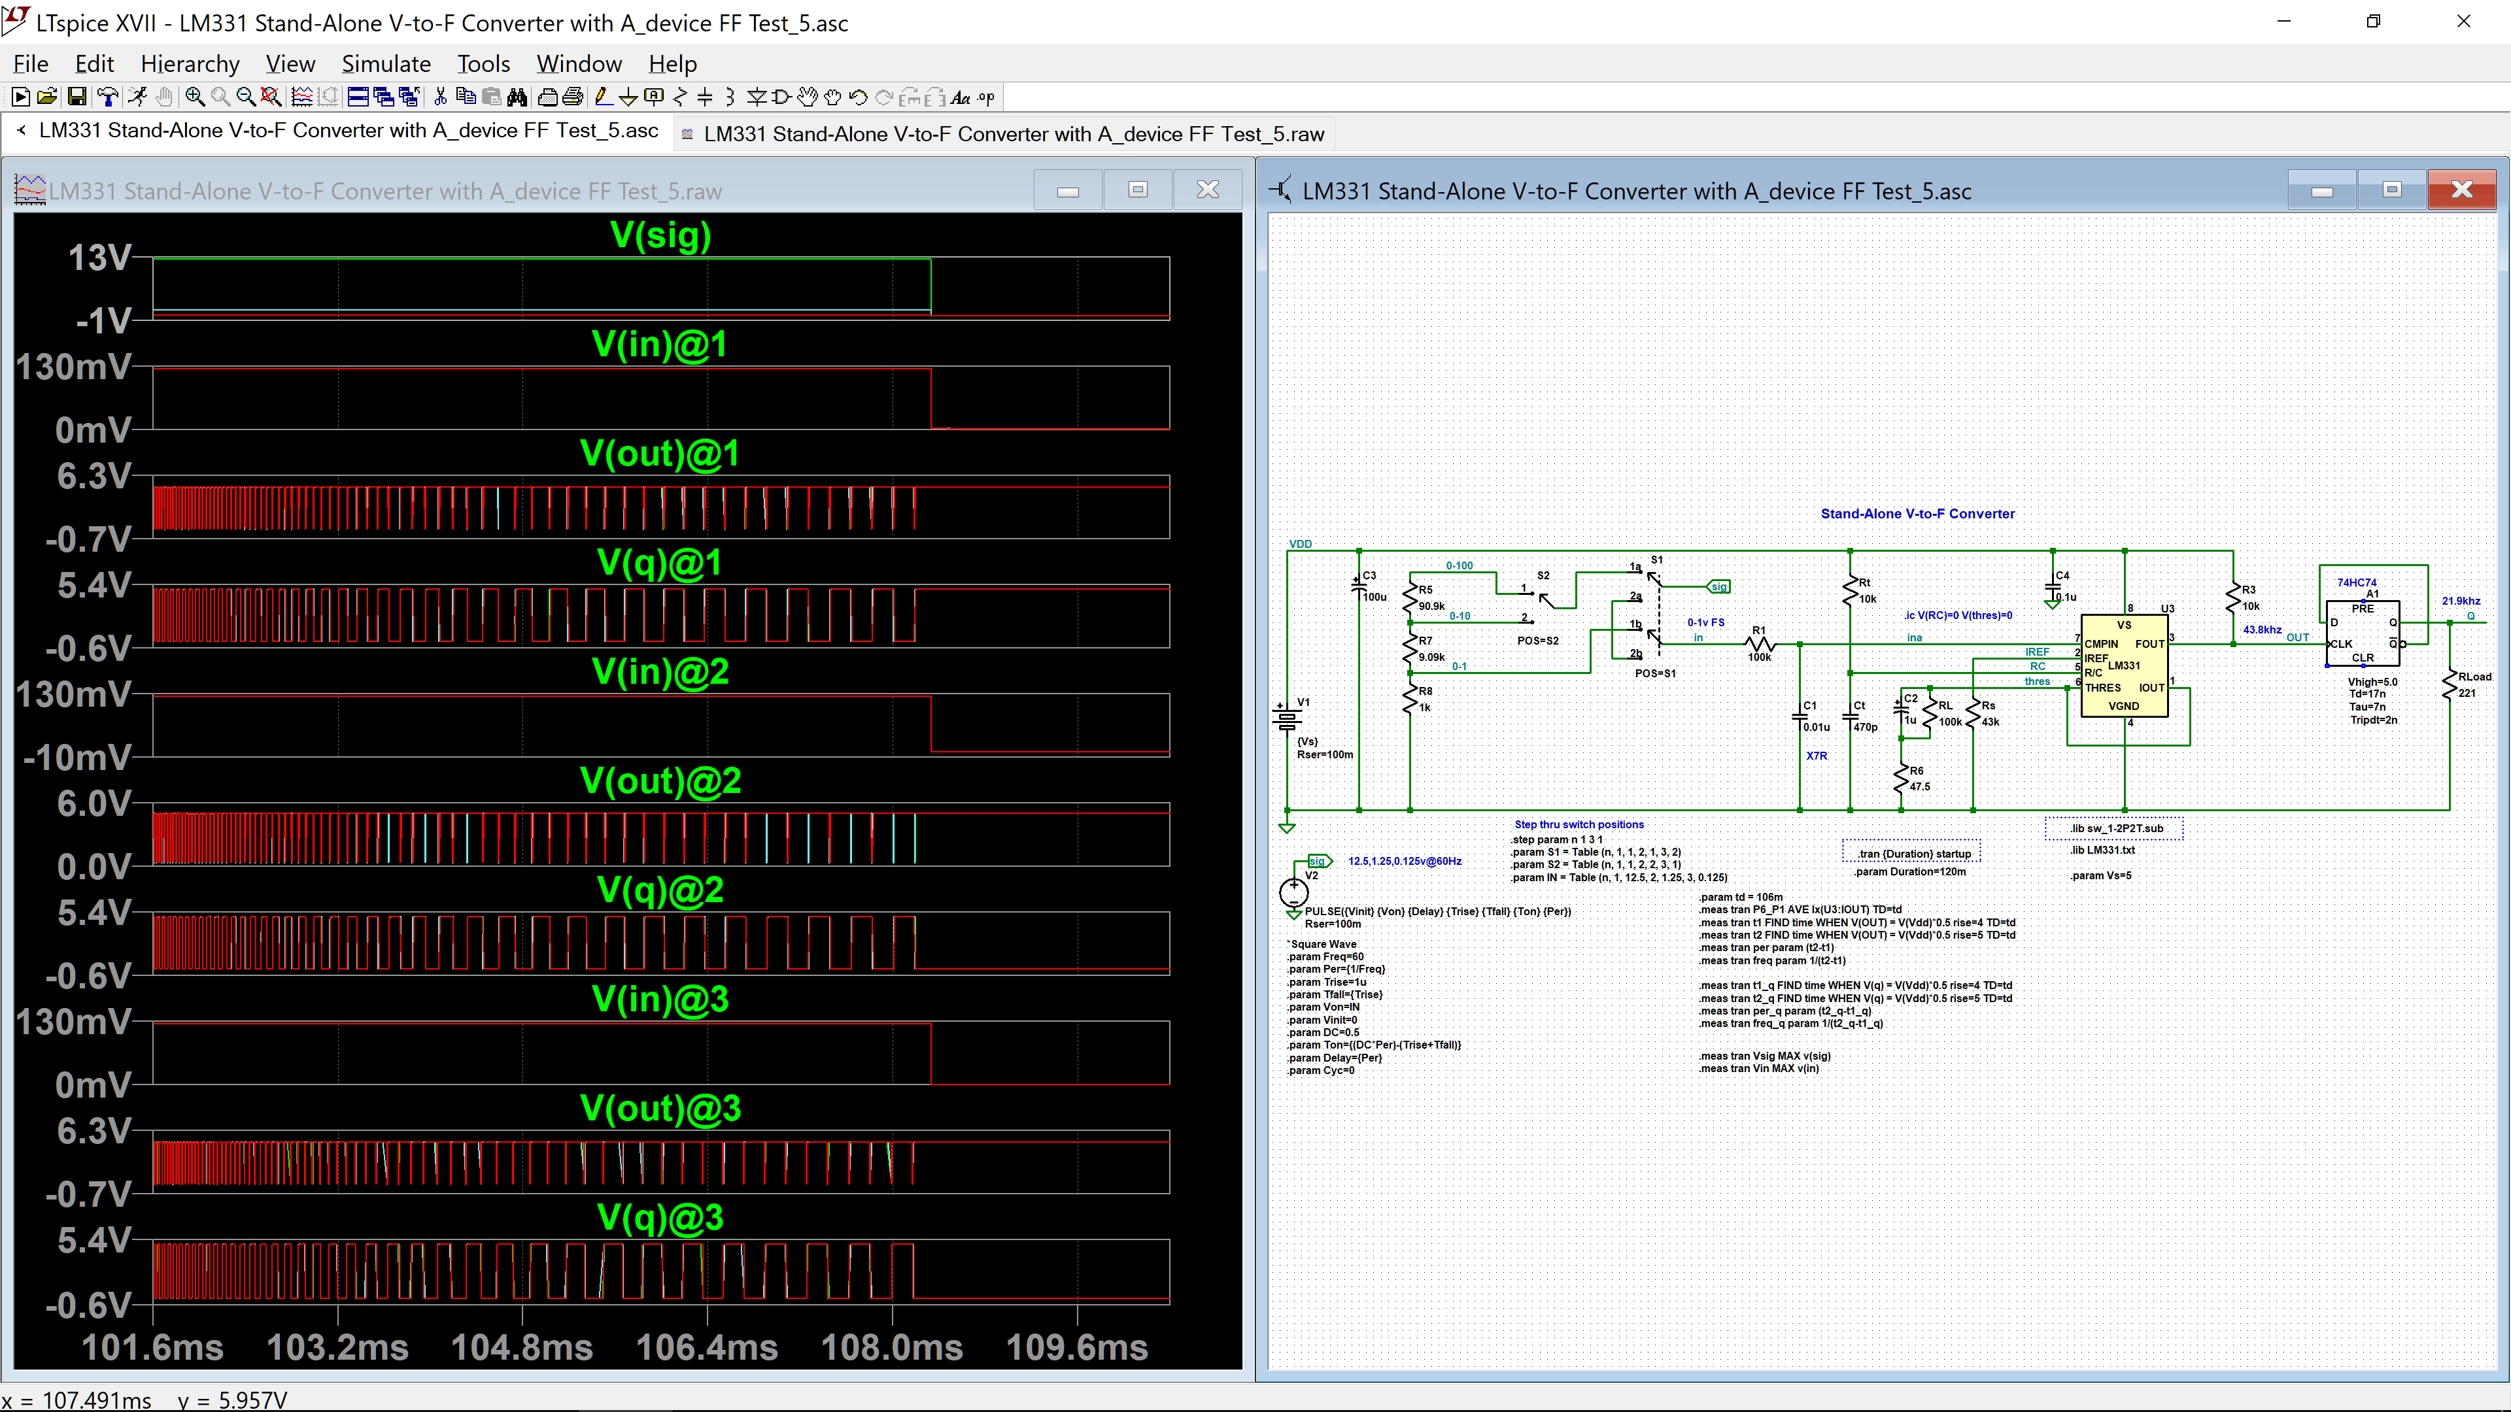Open the Edit menu
The height and width of the screenshot is (1412, 2511).
[x=95, y=63]
